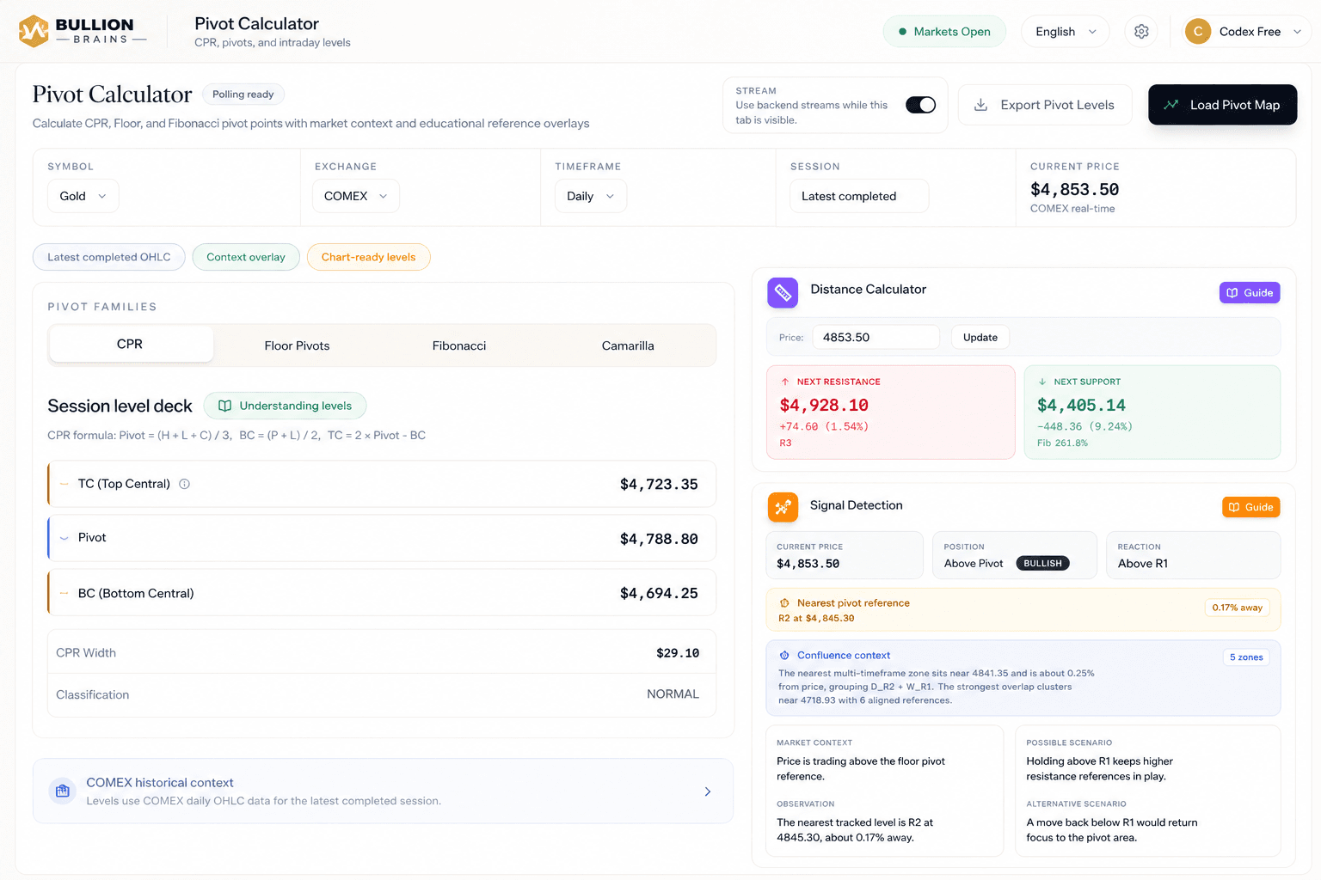Click the Codex Free avatar circle
1321x880 pixels.
coord(1198,32)
